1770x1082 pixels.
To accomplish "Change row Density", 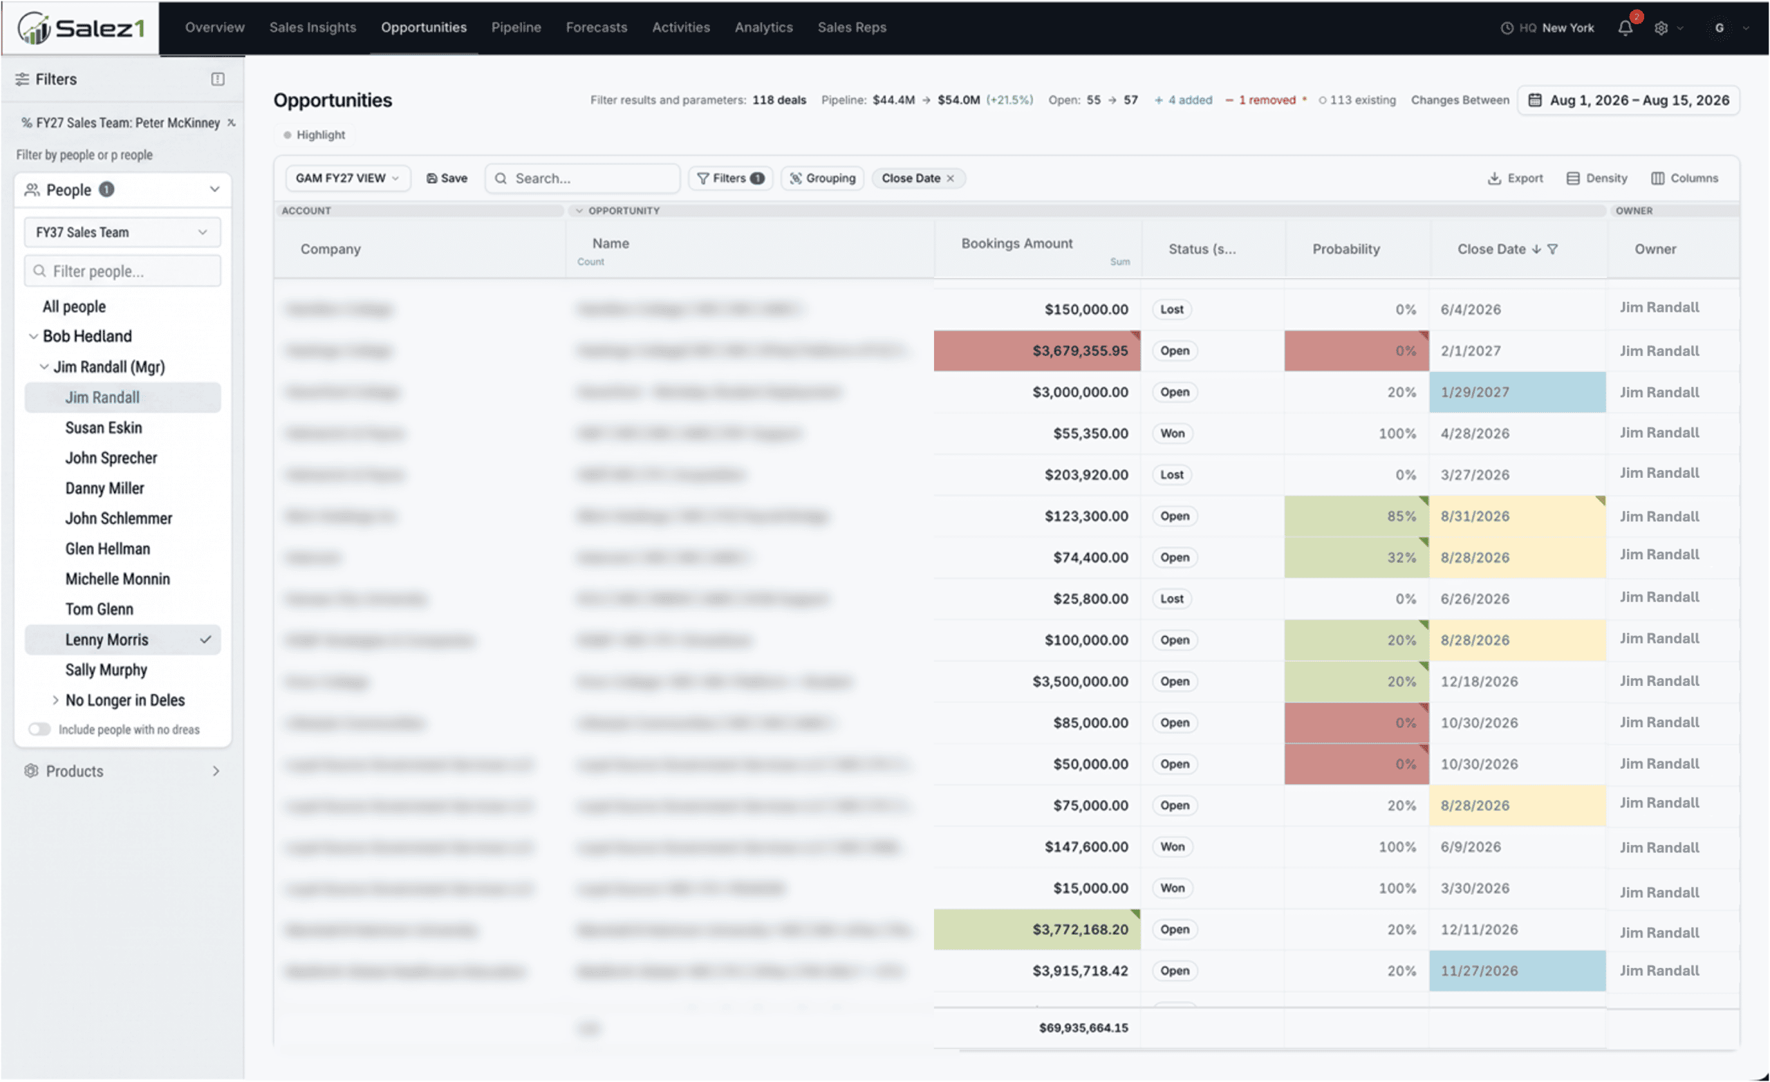I will 1597,178.
